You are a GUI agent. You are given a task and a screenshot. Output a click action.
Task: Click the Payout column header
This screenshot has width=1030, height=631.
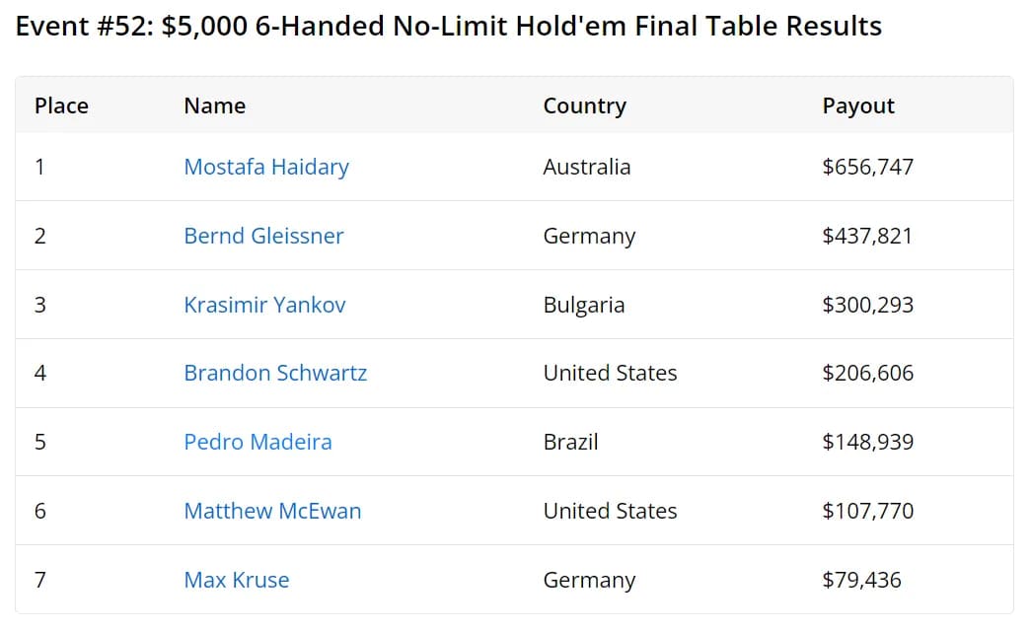tap(858, 105)
